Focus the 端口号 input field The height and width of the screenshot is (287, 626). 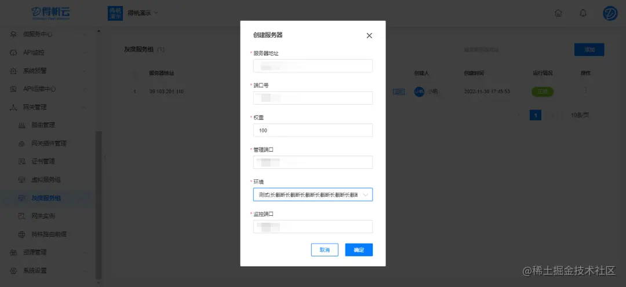(312, 98)
